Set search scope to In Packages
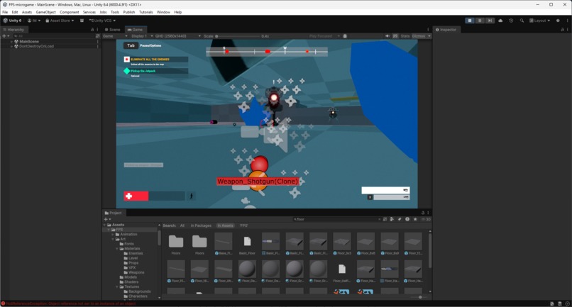Viewport: 572px width, 307px height. pyautogui.click(x=201, y=225)
